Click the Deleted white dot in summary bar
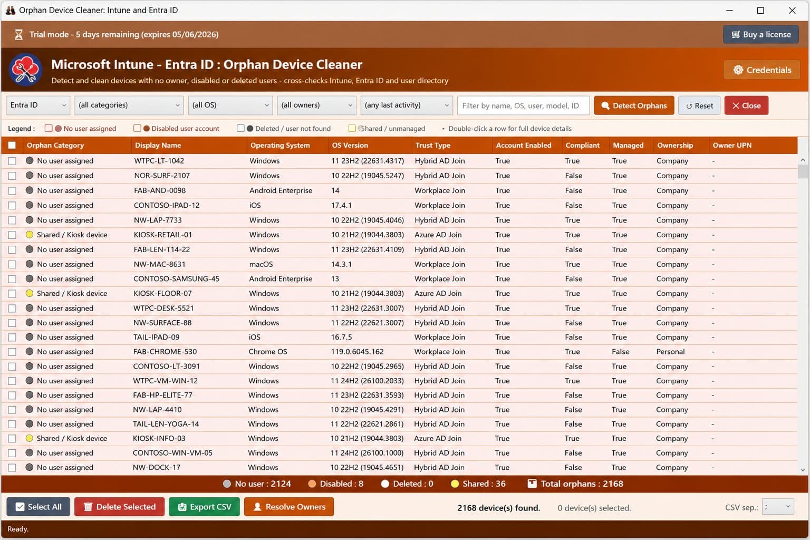Viewport: 810px width, 540px height. pos(385,484)
